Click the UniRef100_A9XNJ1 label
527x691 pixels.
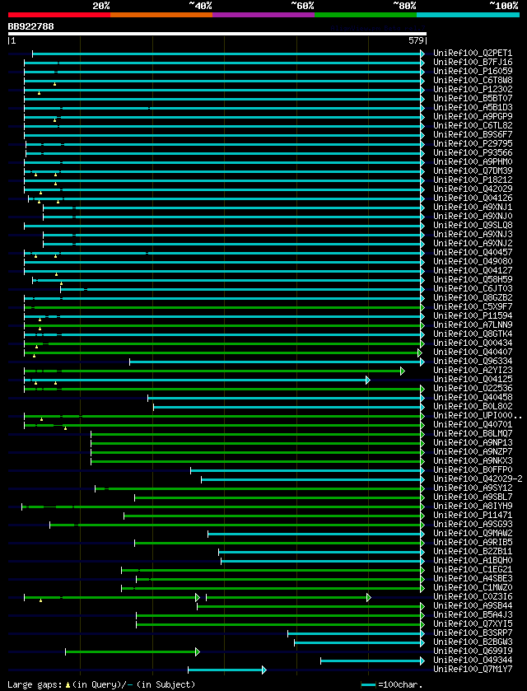473,207
